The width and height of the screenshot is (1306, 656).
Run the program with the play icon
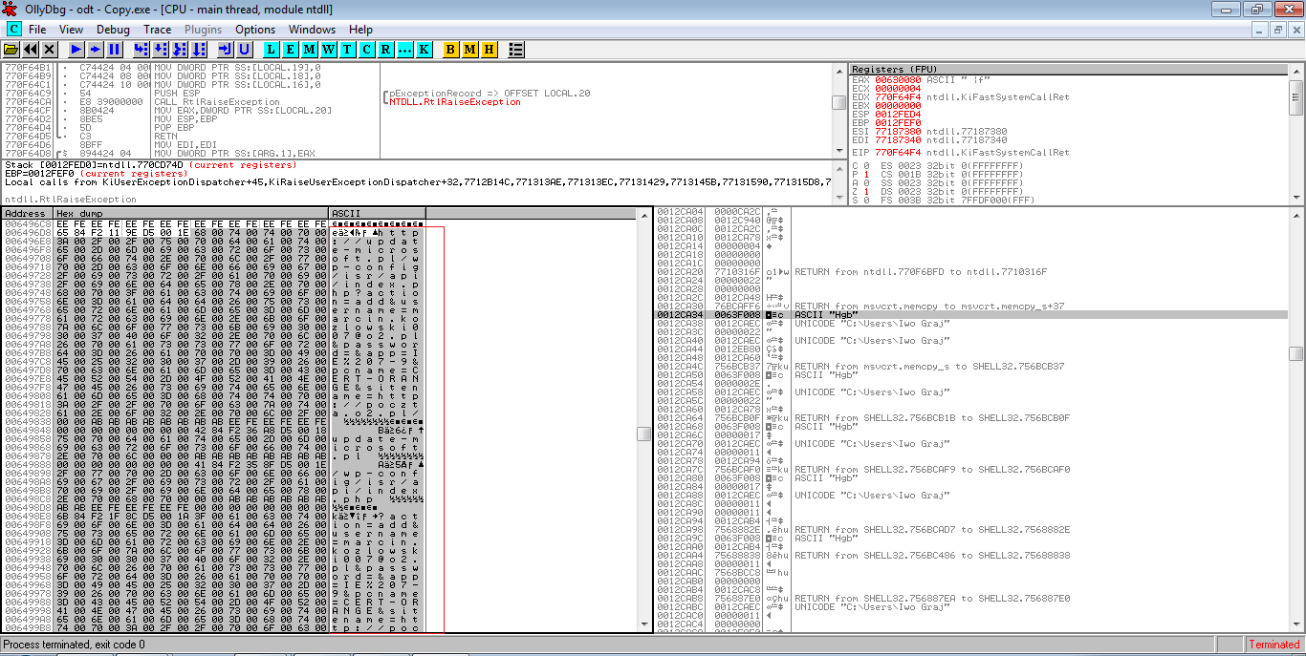click(x=76, y=49)
